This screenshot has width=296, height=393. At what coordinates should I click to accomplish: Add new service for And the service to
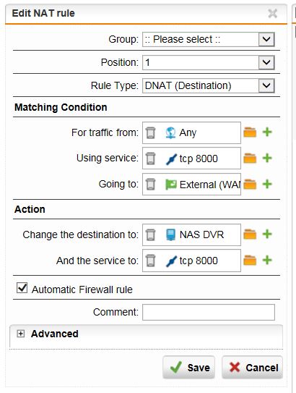267,260
